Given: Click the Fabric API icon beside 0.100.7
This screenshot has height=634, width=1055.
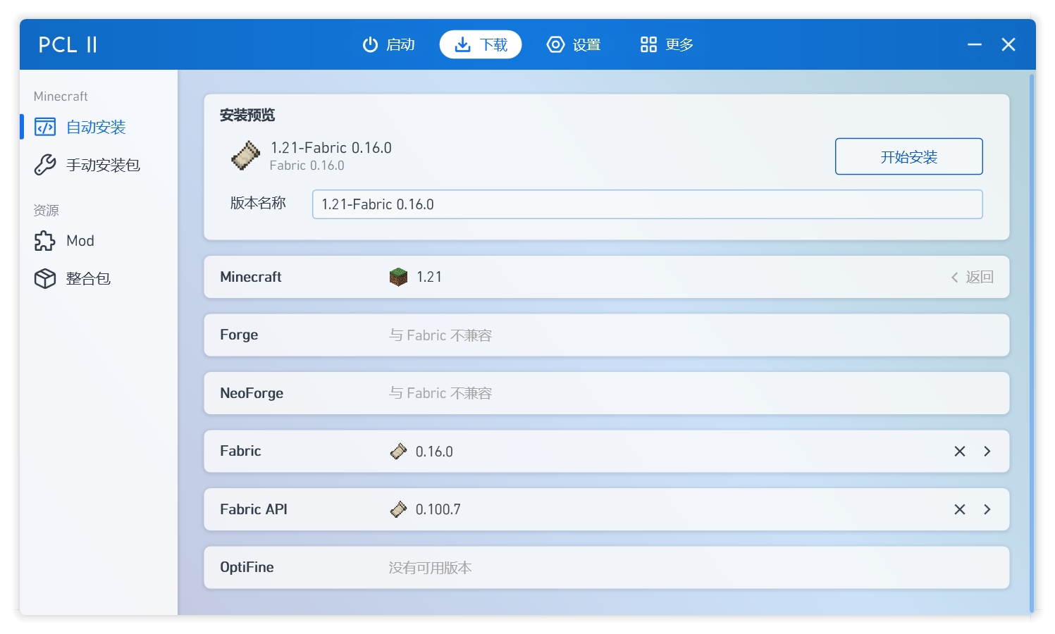Looking at the screenshot, I should click(398, 509).
